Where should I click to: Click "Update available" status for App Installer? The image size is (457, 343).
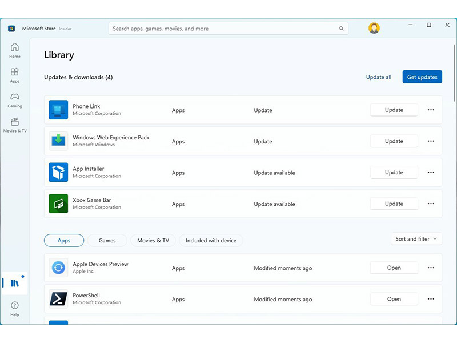pos(274,173)
